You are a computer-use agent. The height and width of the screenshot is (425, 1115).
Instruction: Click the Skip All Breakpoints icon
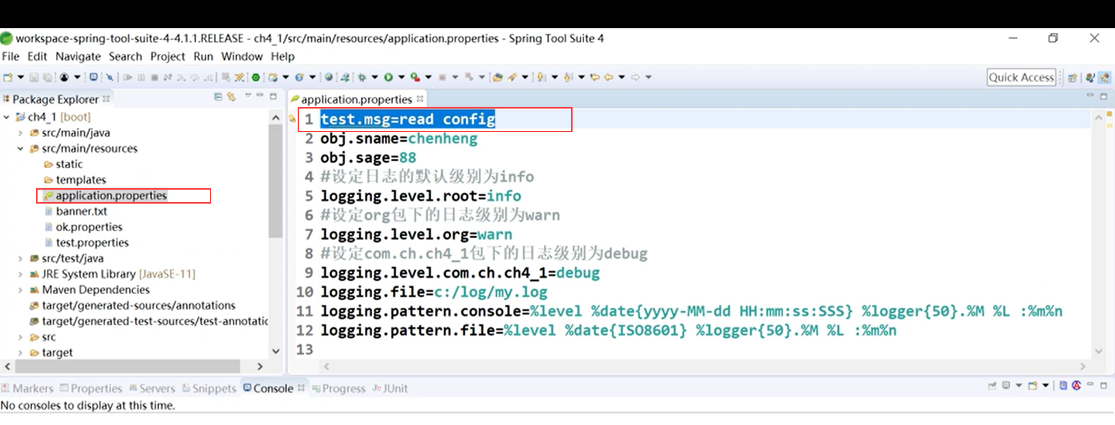pyautogui.click(x=110, y=77)
